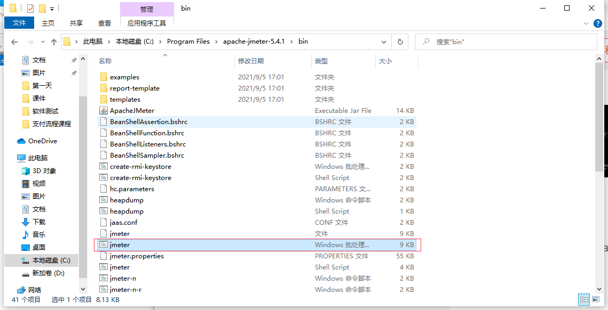Image resolution: width=608 pixels, height=310 pixels.
Task: Open customize quick access toolbar dropdown
Action: (x=52, y=9)
